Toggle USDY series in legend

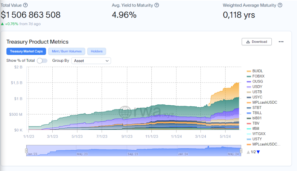coord(254,86)
